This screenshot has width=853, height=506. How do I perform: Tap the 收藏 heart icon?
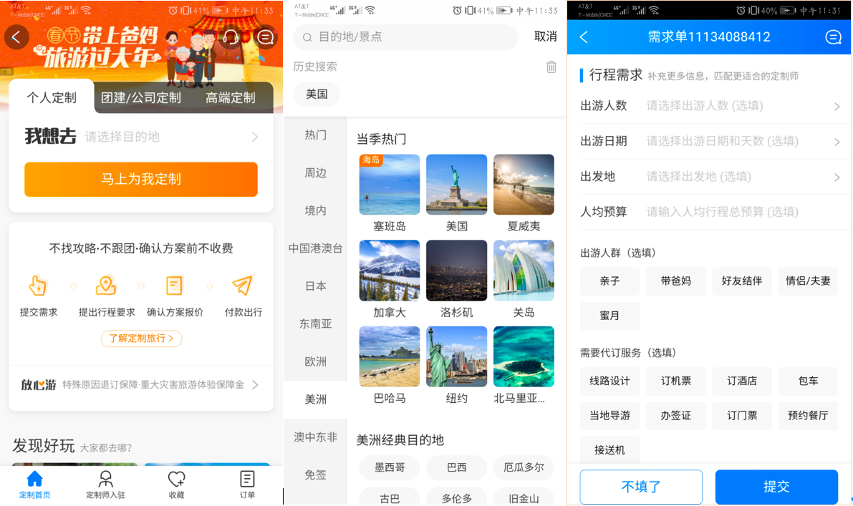(176, 480)
